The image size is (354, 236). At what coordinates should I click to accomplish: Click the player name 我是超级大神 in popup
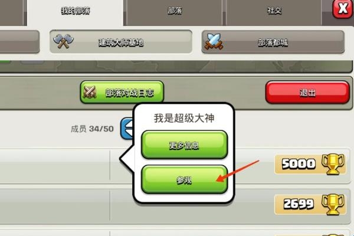[184, 118]
